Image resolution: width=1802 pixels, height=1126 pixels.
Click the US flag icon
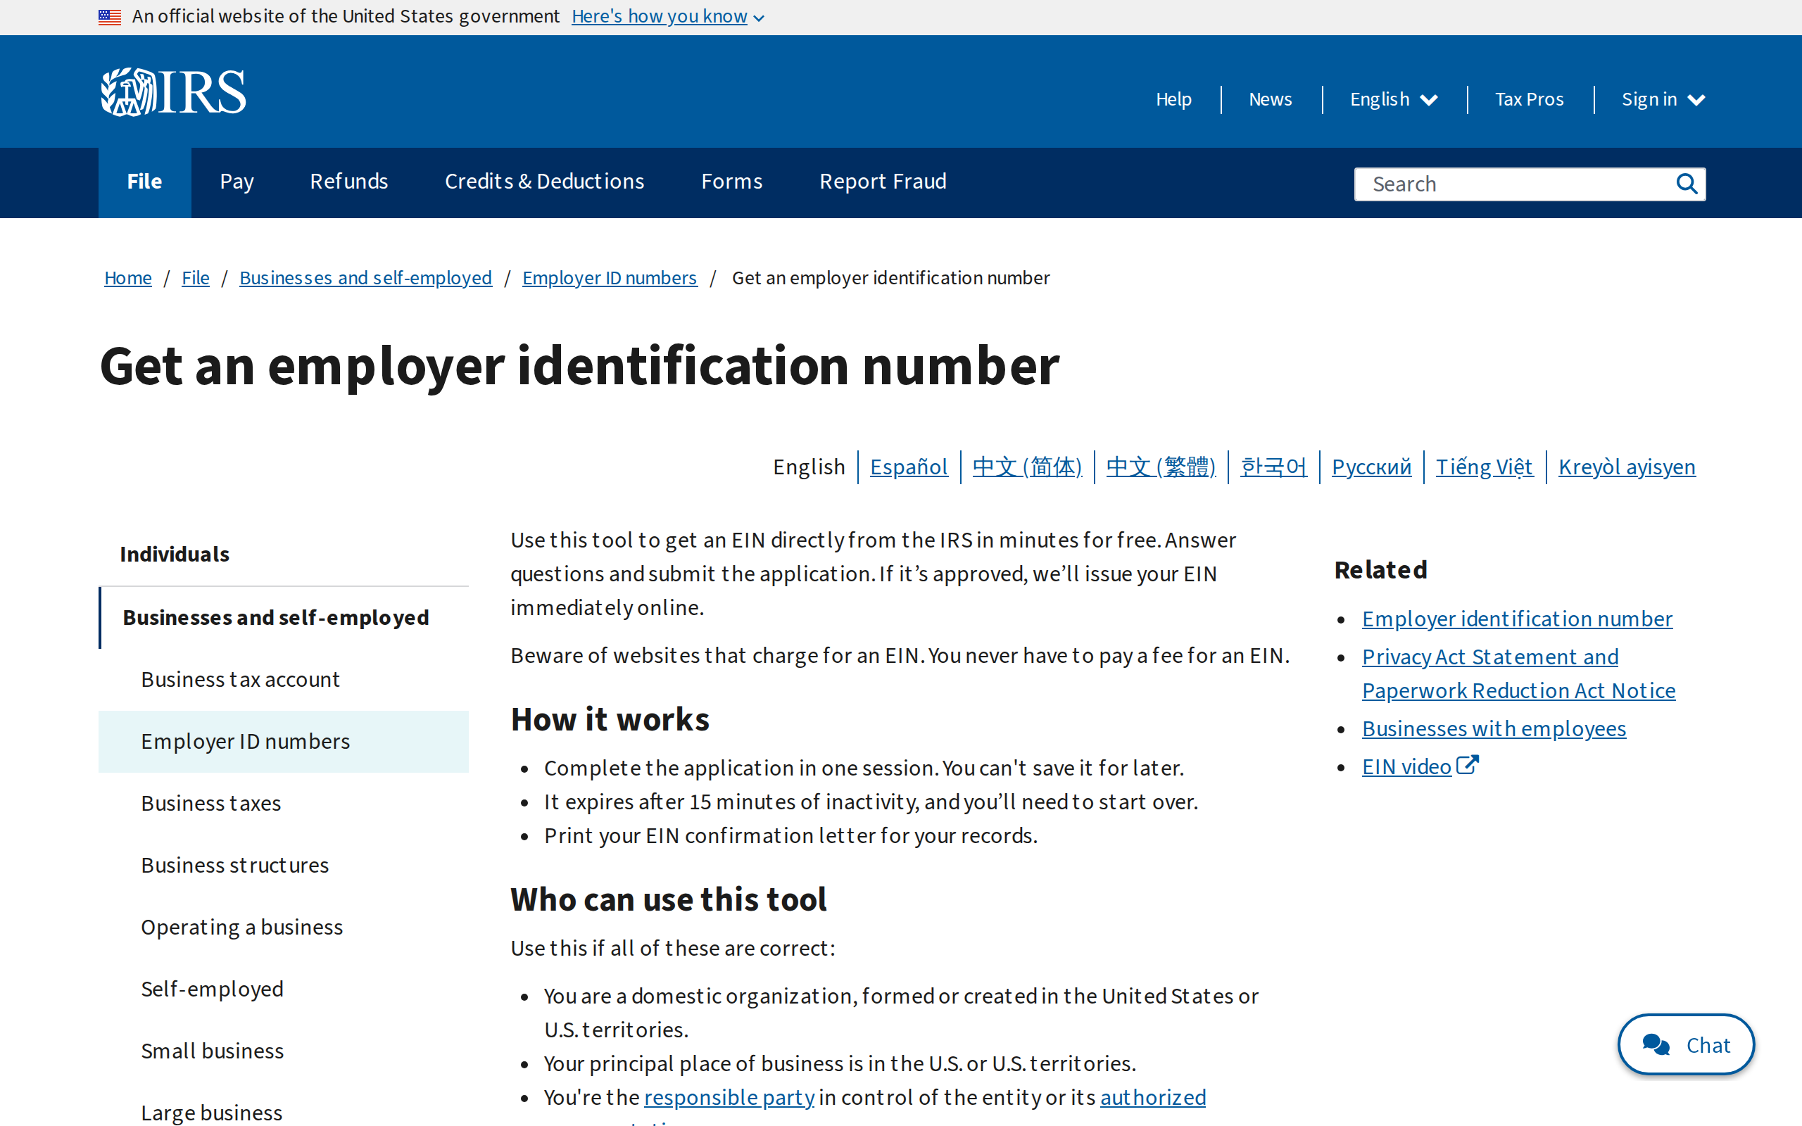[x=110, y=16]
